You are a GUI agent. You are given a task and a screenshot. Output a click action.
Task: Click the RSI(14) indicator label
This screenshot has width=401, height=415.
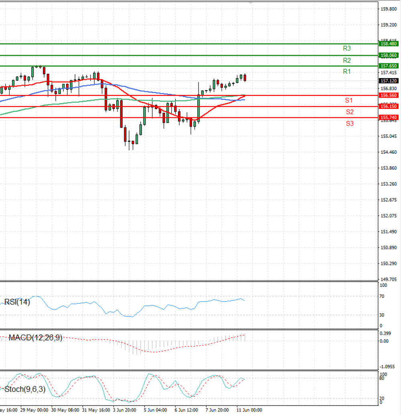17,302
